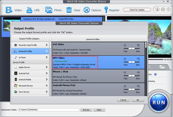Click the Sony Device icon
The height and width of the screenshot is (117, 173).
pos(16,92)
